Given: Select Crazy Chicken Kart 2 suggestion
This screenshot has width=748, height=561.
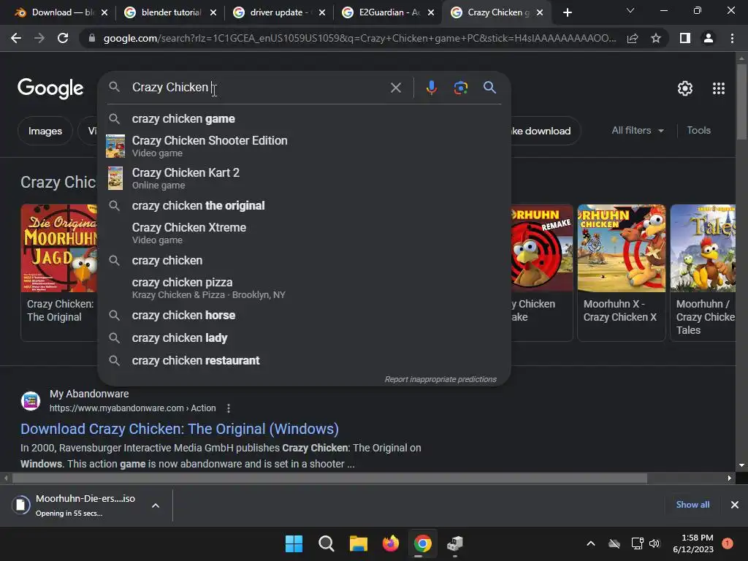Looking at the screenshot, I should tap(304, 178).
